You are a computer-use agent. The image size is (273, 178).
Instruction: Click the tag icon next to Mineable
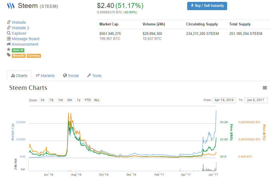(9, 55)
